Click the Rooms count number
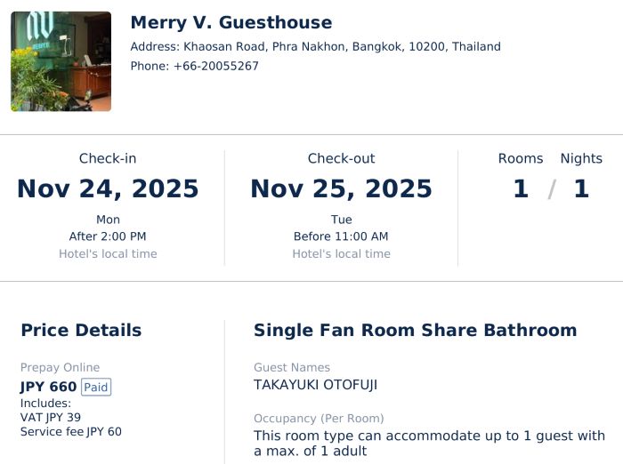 coord(521,189)
